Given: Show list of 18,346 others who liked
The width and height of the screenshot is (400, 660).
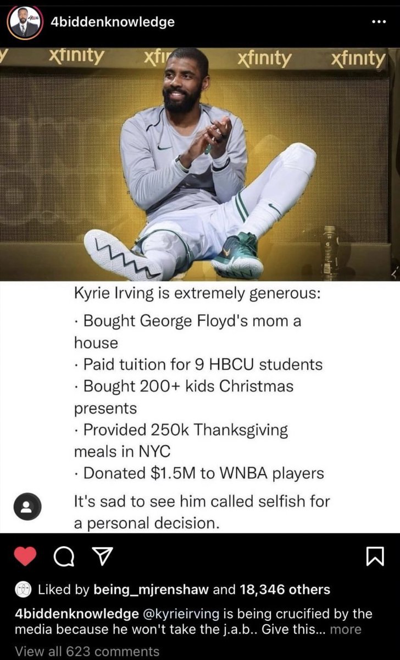Looking at the screenshot, I should 285,590.
